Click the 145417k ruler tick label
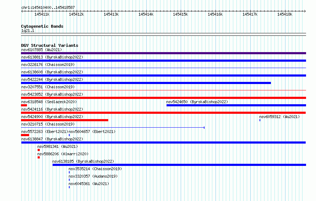316x201 pixels. pyautogui.click(x=250, y=14)
